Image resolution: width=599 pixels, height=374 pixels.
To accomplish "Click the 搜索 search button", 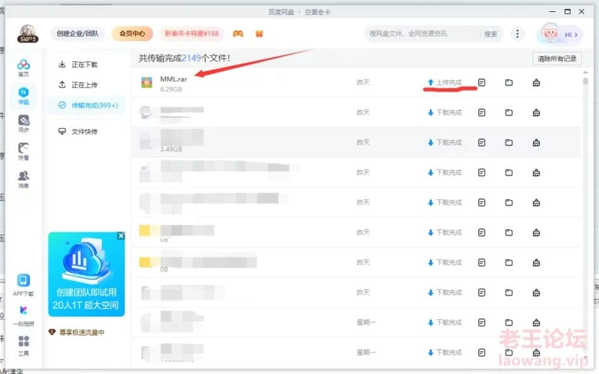I will coord(490,34).
